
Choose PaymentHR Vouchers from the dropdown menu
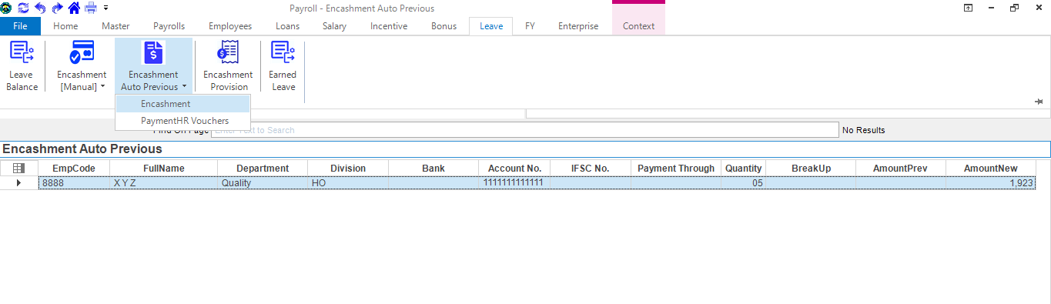click(183, 121)
